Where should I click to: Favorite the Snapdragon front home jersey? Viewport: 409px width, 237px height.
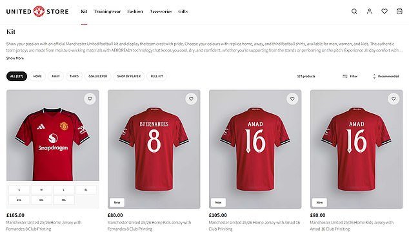coord(90,99)
